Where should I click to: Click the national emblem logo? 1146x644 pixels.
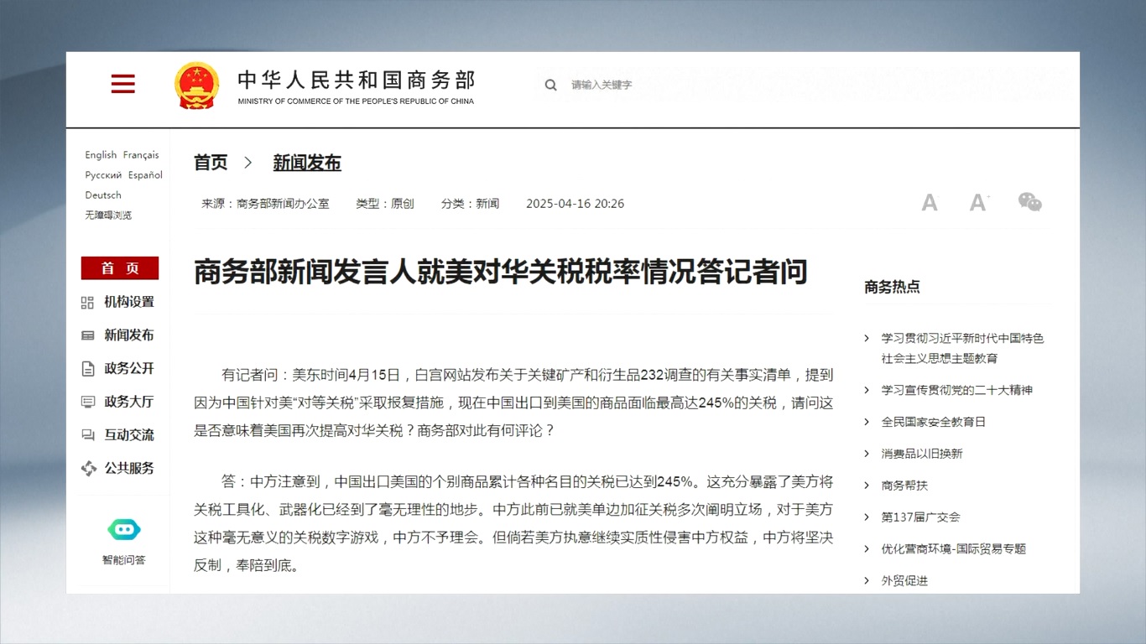[x=196, y=86]
